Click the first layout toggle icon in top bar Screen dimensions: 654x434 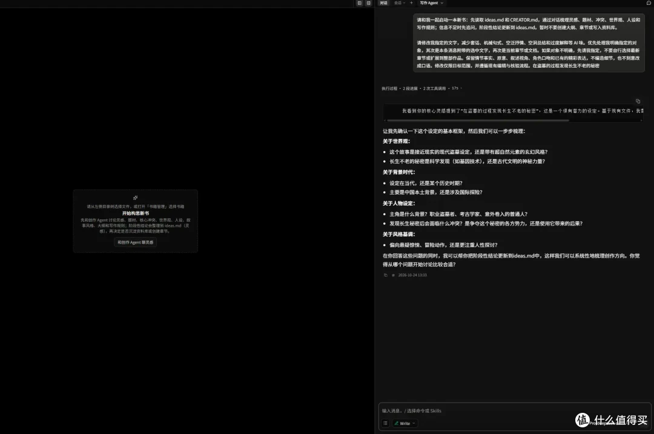tap(360, 3)
